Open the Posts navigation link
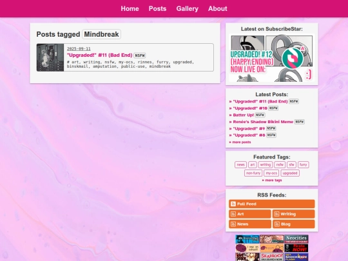Viewport: 348px width, 261px height. tap(158, 8)
